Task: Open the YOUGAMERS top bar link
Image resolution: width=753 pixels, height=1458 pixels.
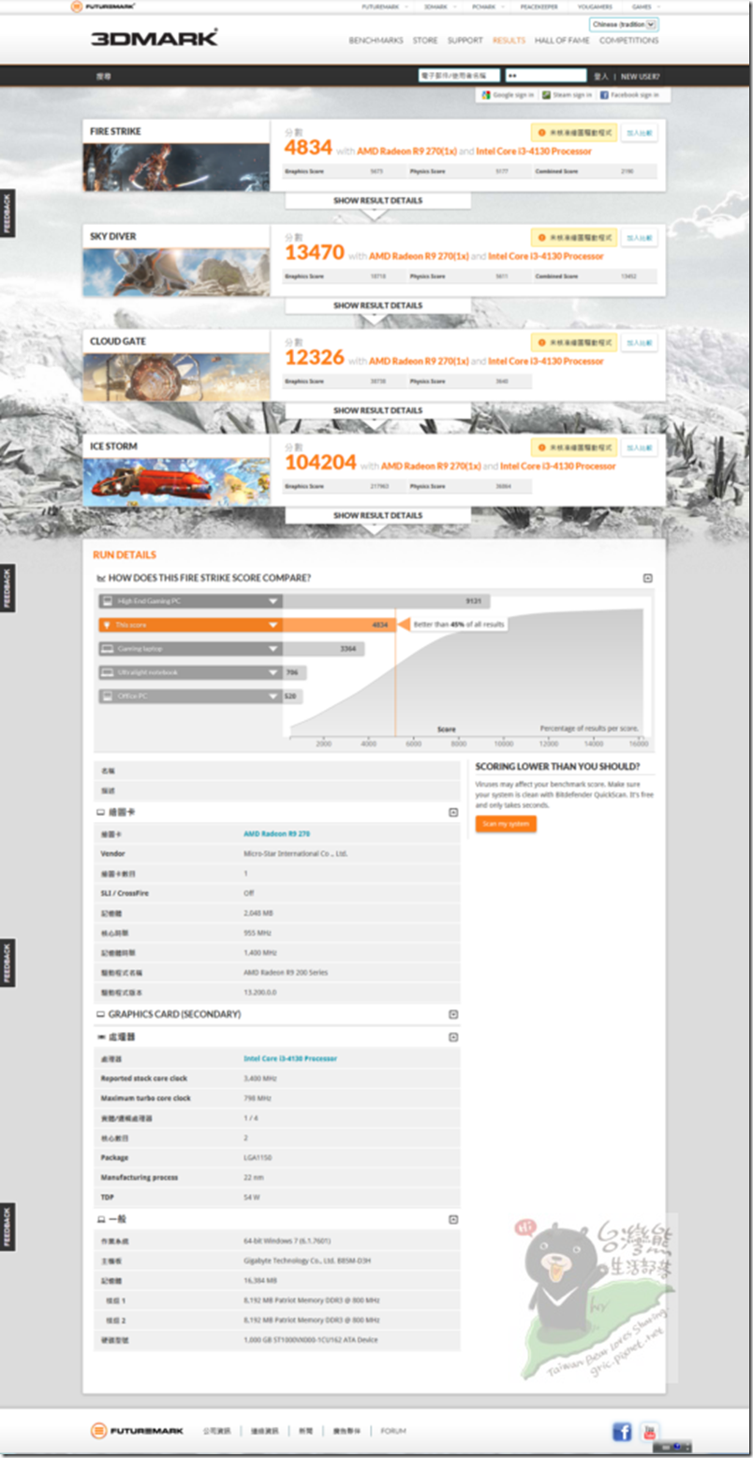Action: (596, 7)
